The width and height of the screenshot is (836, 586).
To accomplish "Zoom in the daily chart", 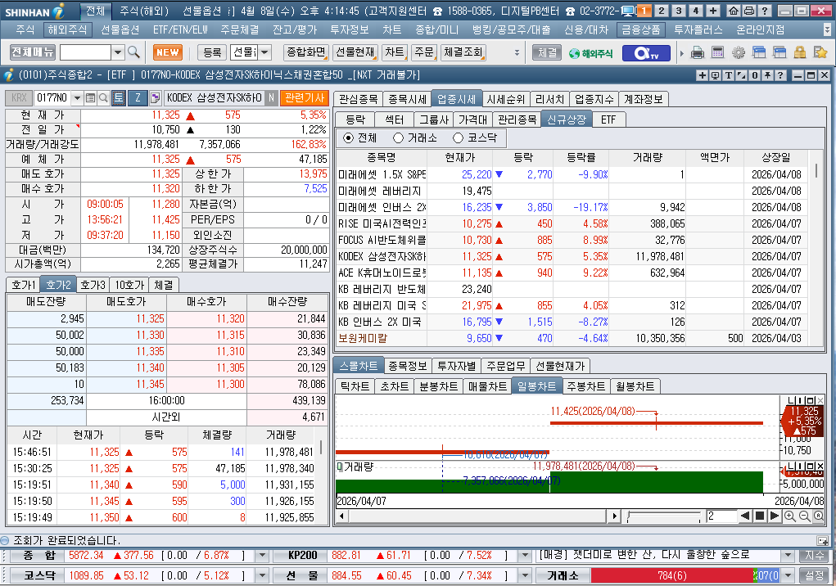I will [x=789, y=516].
